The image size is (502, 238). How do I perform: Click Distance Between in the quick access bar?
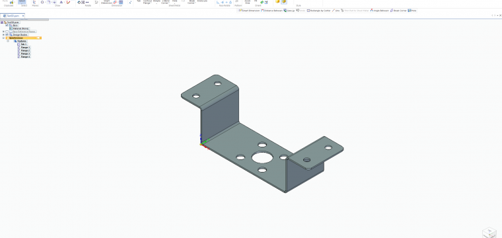pos(272,11)
